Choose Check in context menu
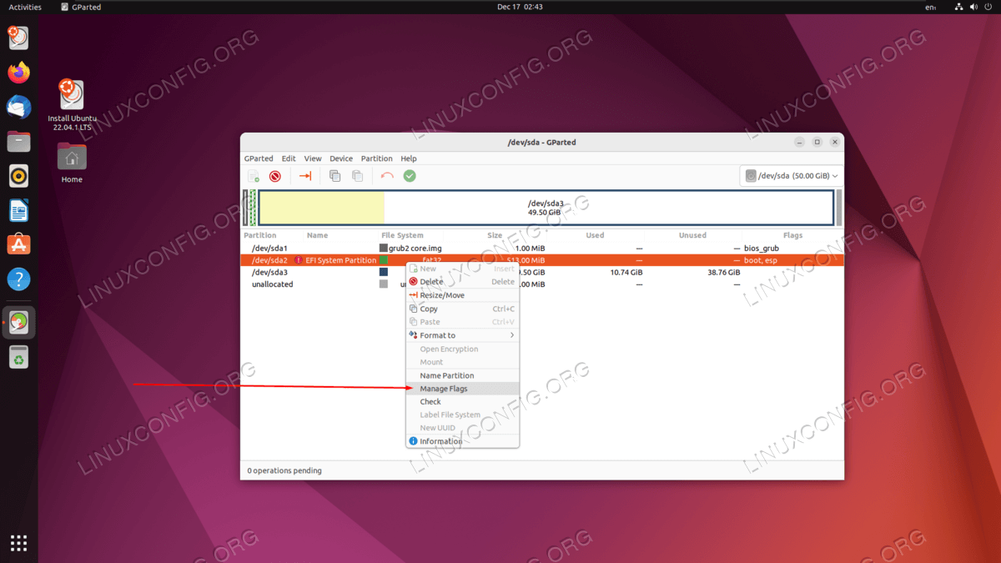 tap(462, 402)
